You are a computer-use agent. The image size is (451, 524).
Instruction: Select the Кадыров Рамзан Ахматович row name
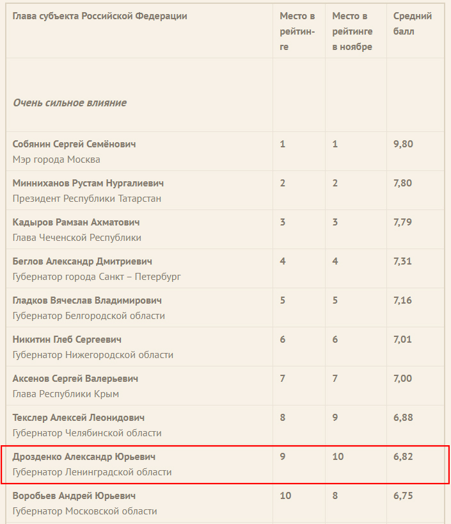[76, 222]
